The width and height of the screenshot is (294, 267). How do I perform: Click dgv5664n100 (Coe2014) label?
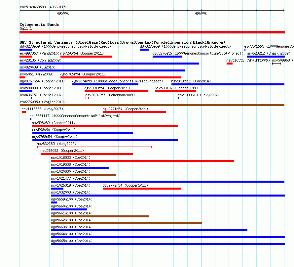tap(72, 234)
